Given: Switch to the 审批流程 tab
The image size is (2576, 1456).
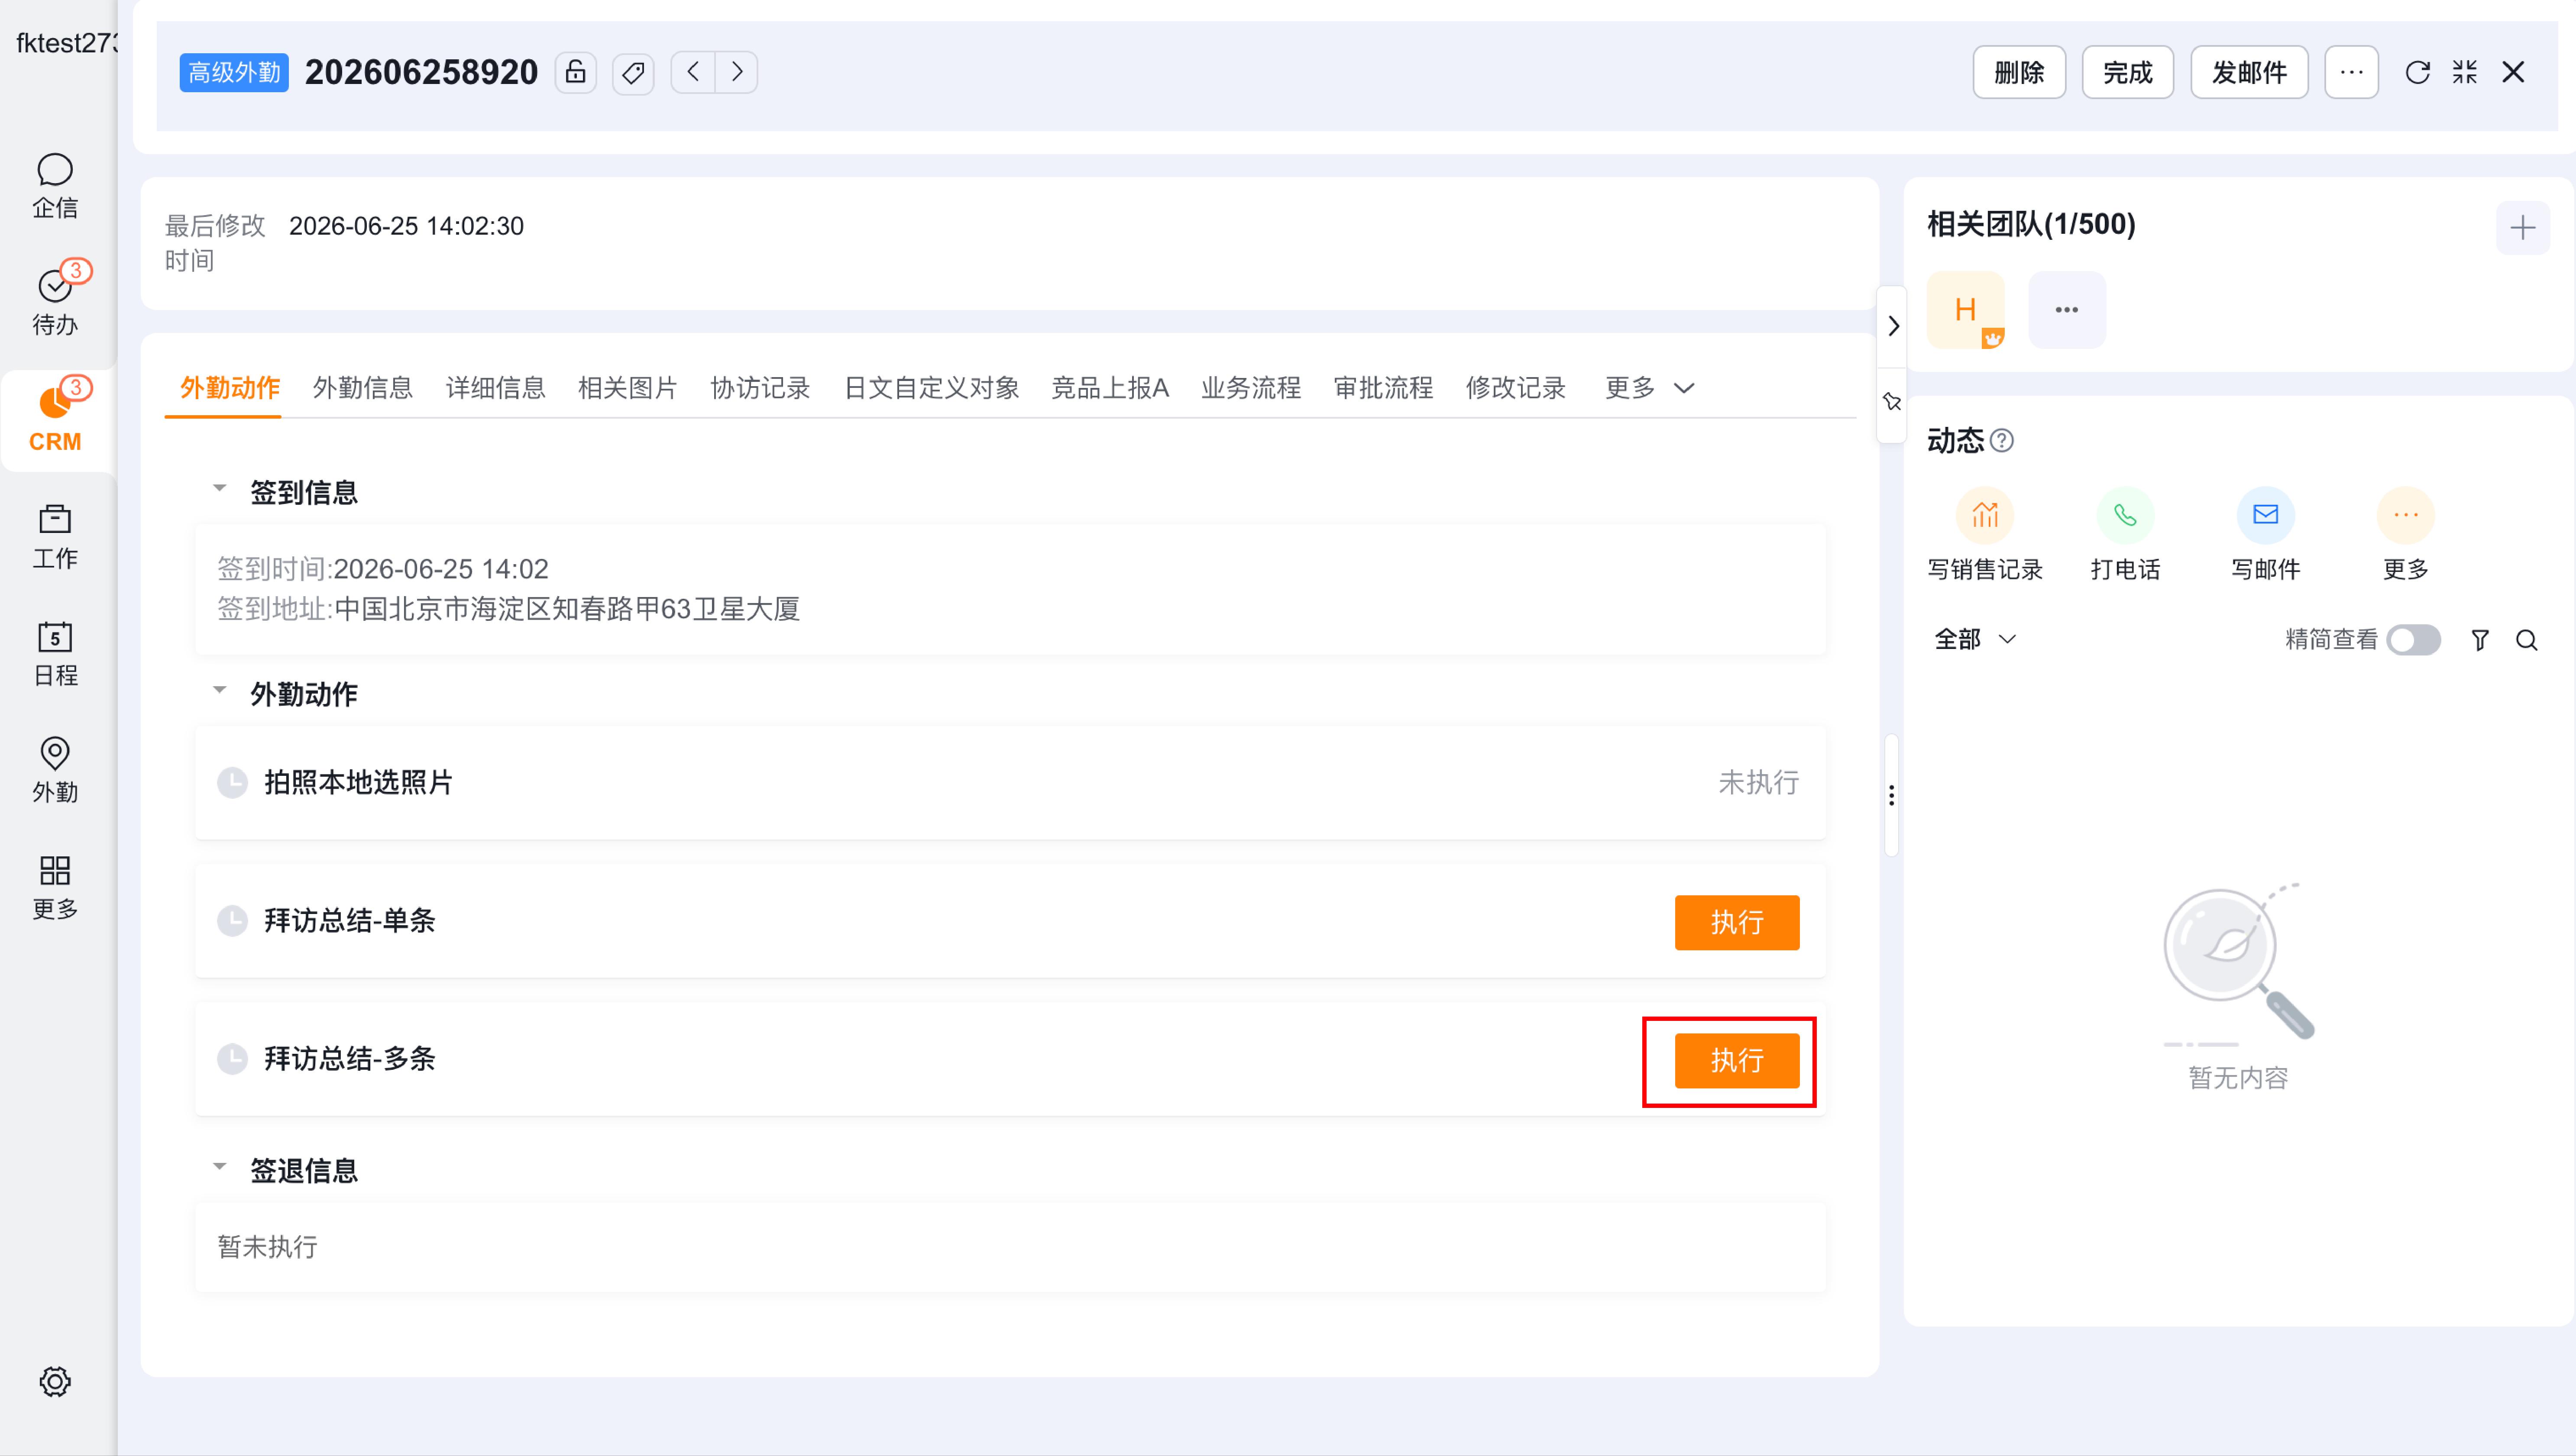Looking at the screenshot, I should click(x=1383, y=388).
